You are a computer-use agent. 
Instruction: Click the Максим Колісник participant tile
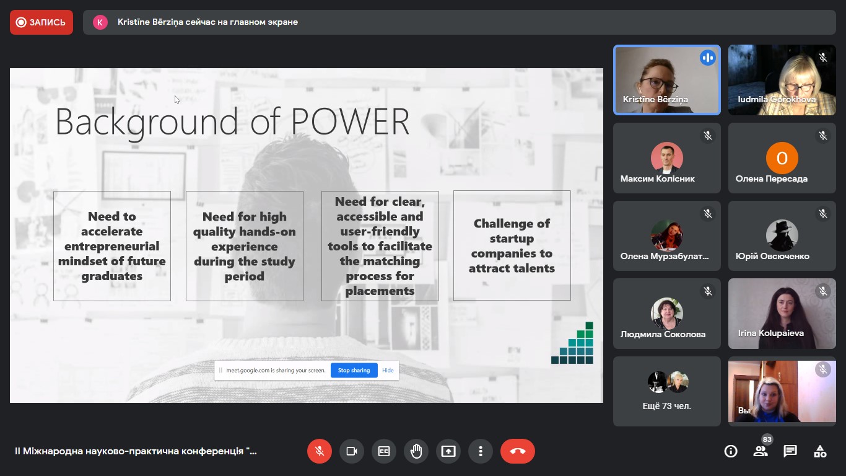[x=666, y=158]
